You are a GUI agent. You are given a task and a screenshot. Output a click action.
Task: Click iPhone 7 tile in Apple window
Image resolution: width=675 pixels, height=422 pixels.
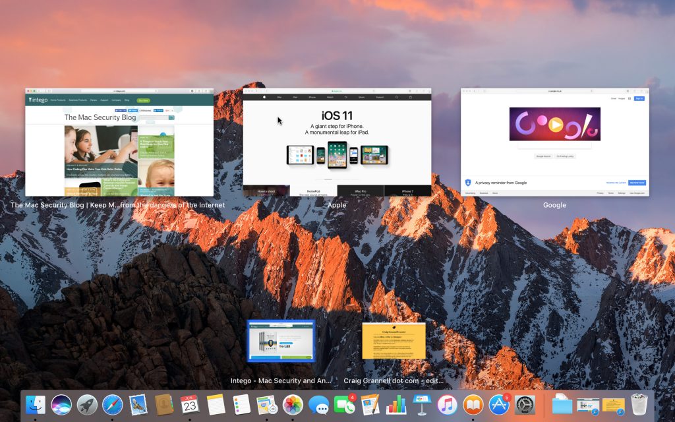[x=407, y=191]
